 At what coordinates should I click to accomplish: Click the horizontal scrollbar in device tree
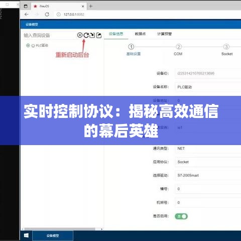(x=60, y=229)
